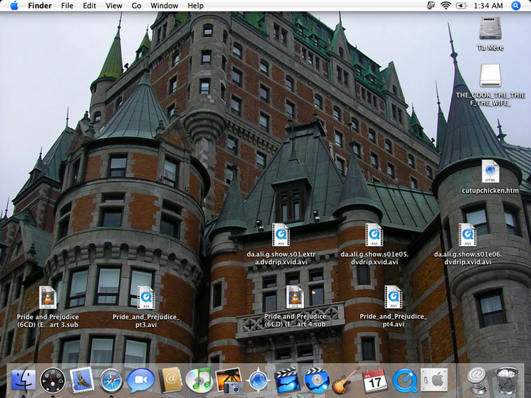Screen dimensions: 531x398
Task: Open Safari from the dock
Action: pyautogui.click(x=111, y=381)
